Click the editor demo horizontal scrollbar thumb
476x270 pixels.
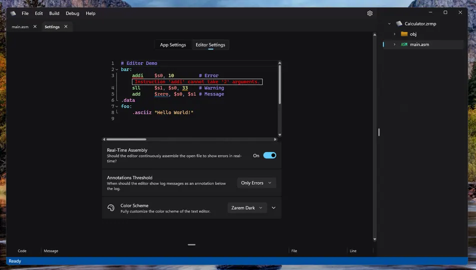coord(126,139)
